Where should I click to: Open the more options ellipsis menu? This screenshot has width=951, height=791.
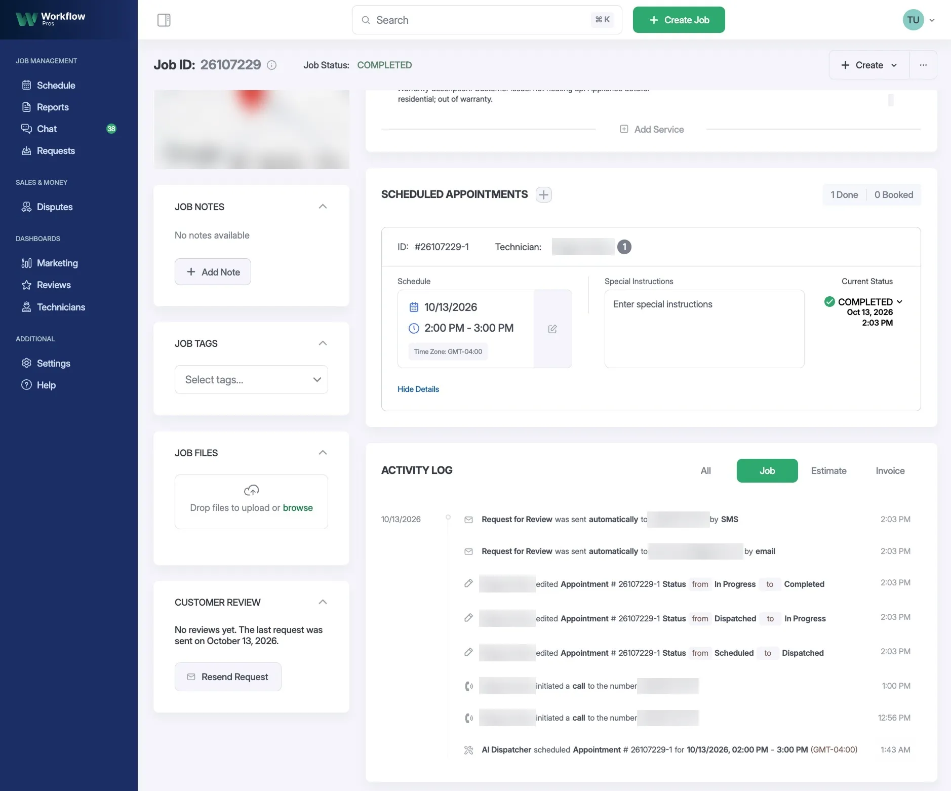[923, 65]
